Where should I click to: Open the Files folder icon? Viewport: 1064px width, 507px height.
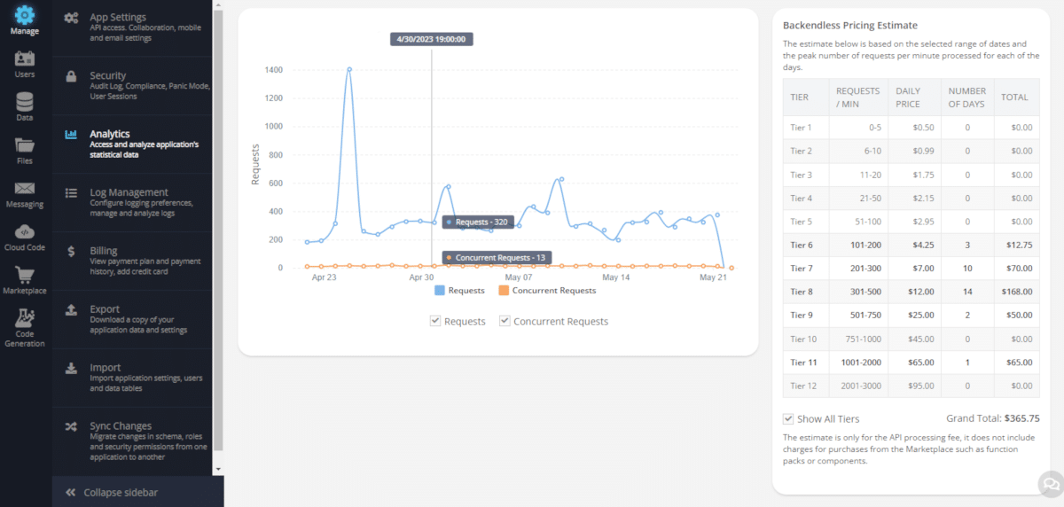pos(25,145)
